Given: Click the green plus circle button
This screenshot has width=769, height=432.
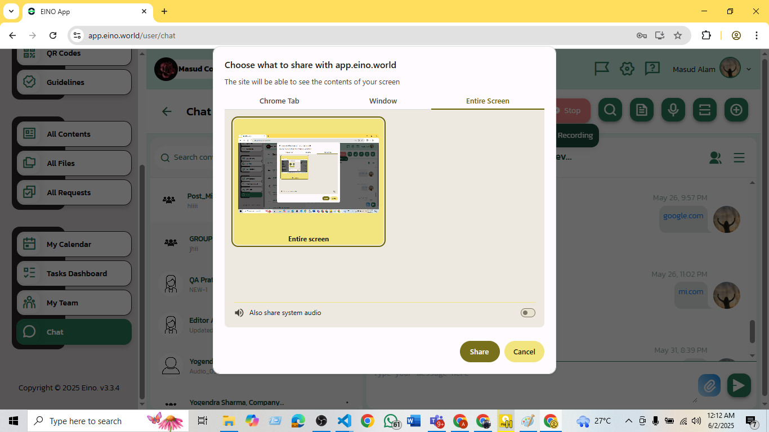Looking at the screenshot, I should pos(736,110).
